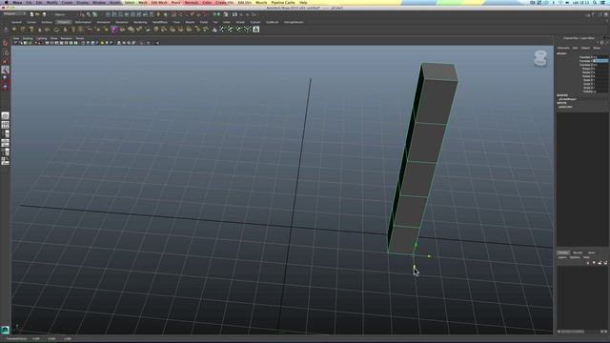Switch to the Render layer tab
610x343 pixels.
pos(578,252)
